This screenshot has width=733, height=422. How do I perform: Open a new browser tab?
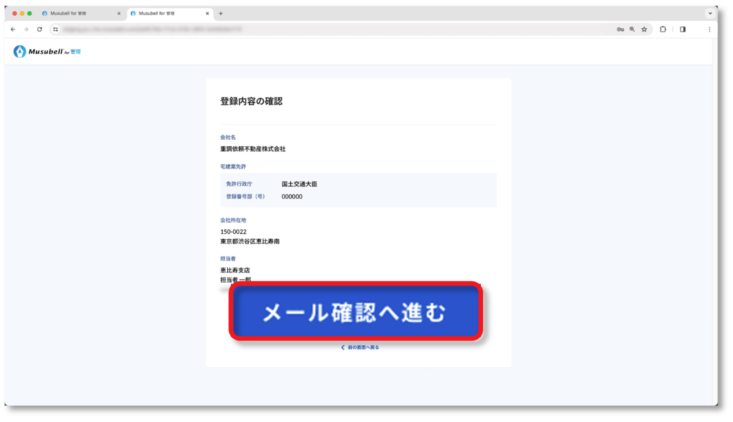tap(221, 13)
